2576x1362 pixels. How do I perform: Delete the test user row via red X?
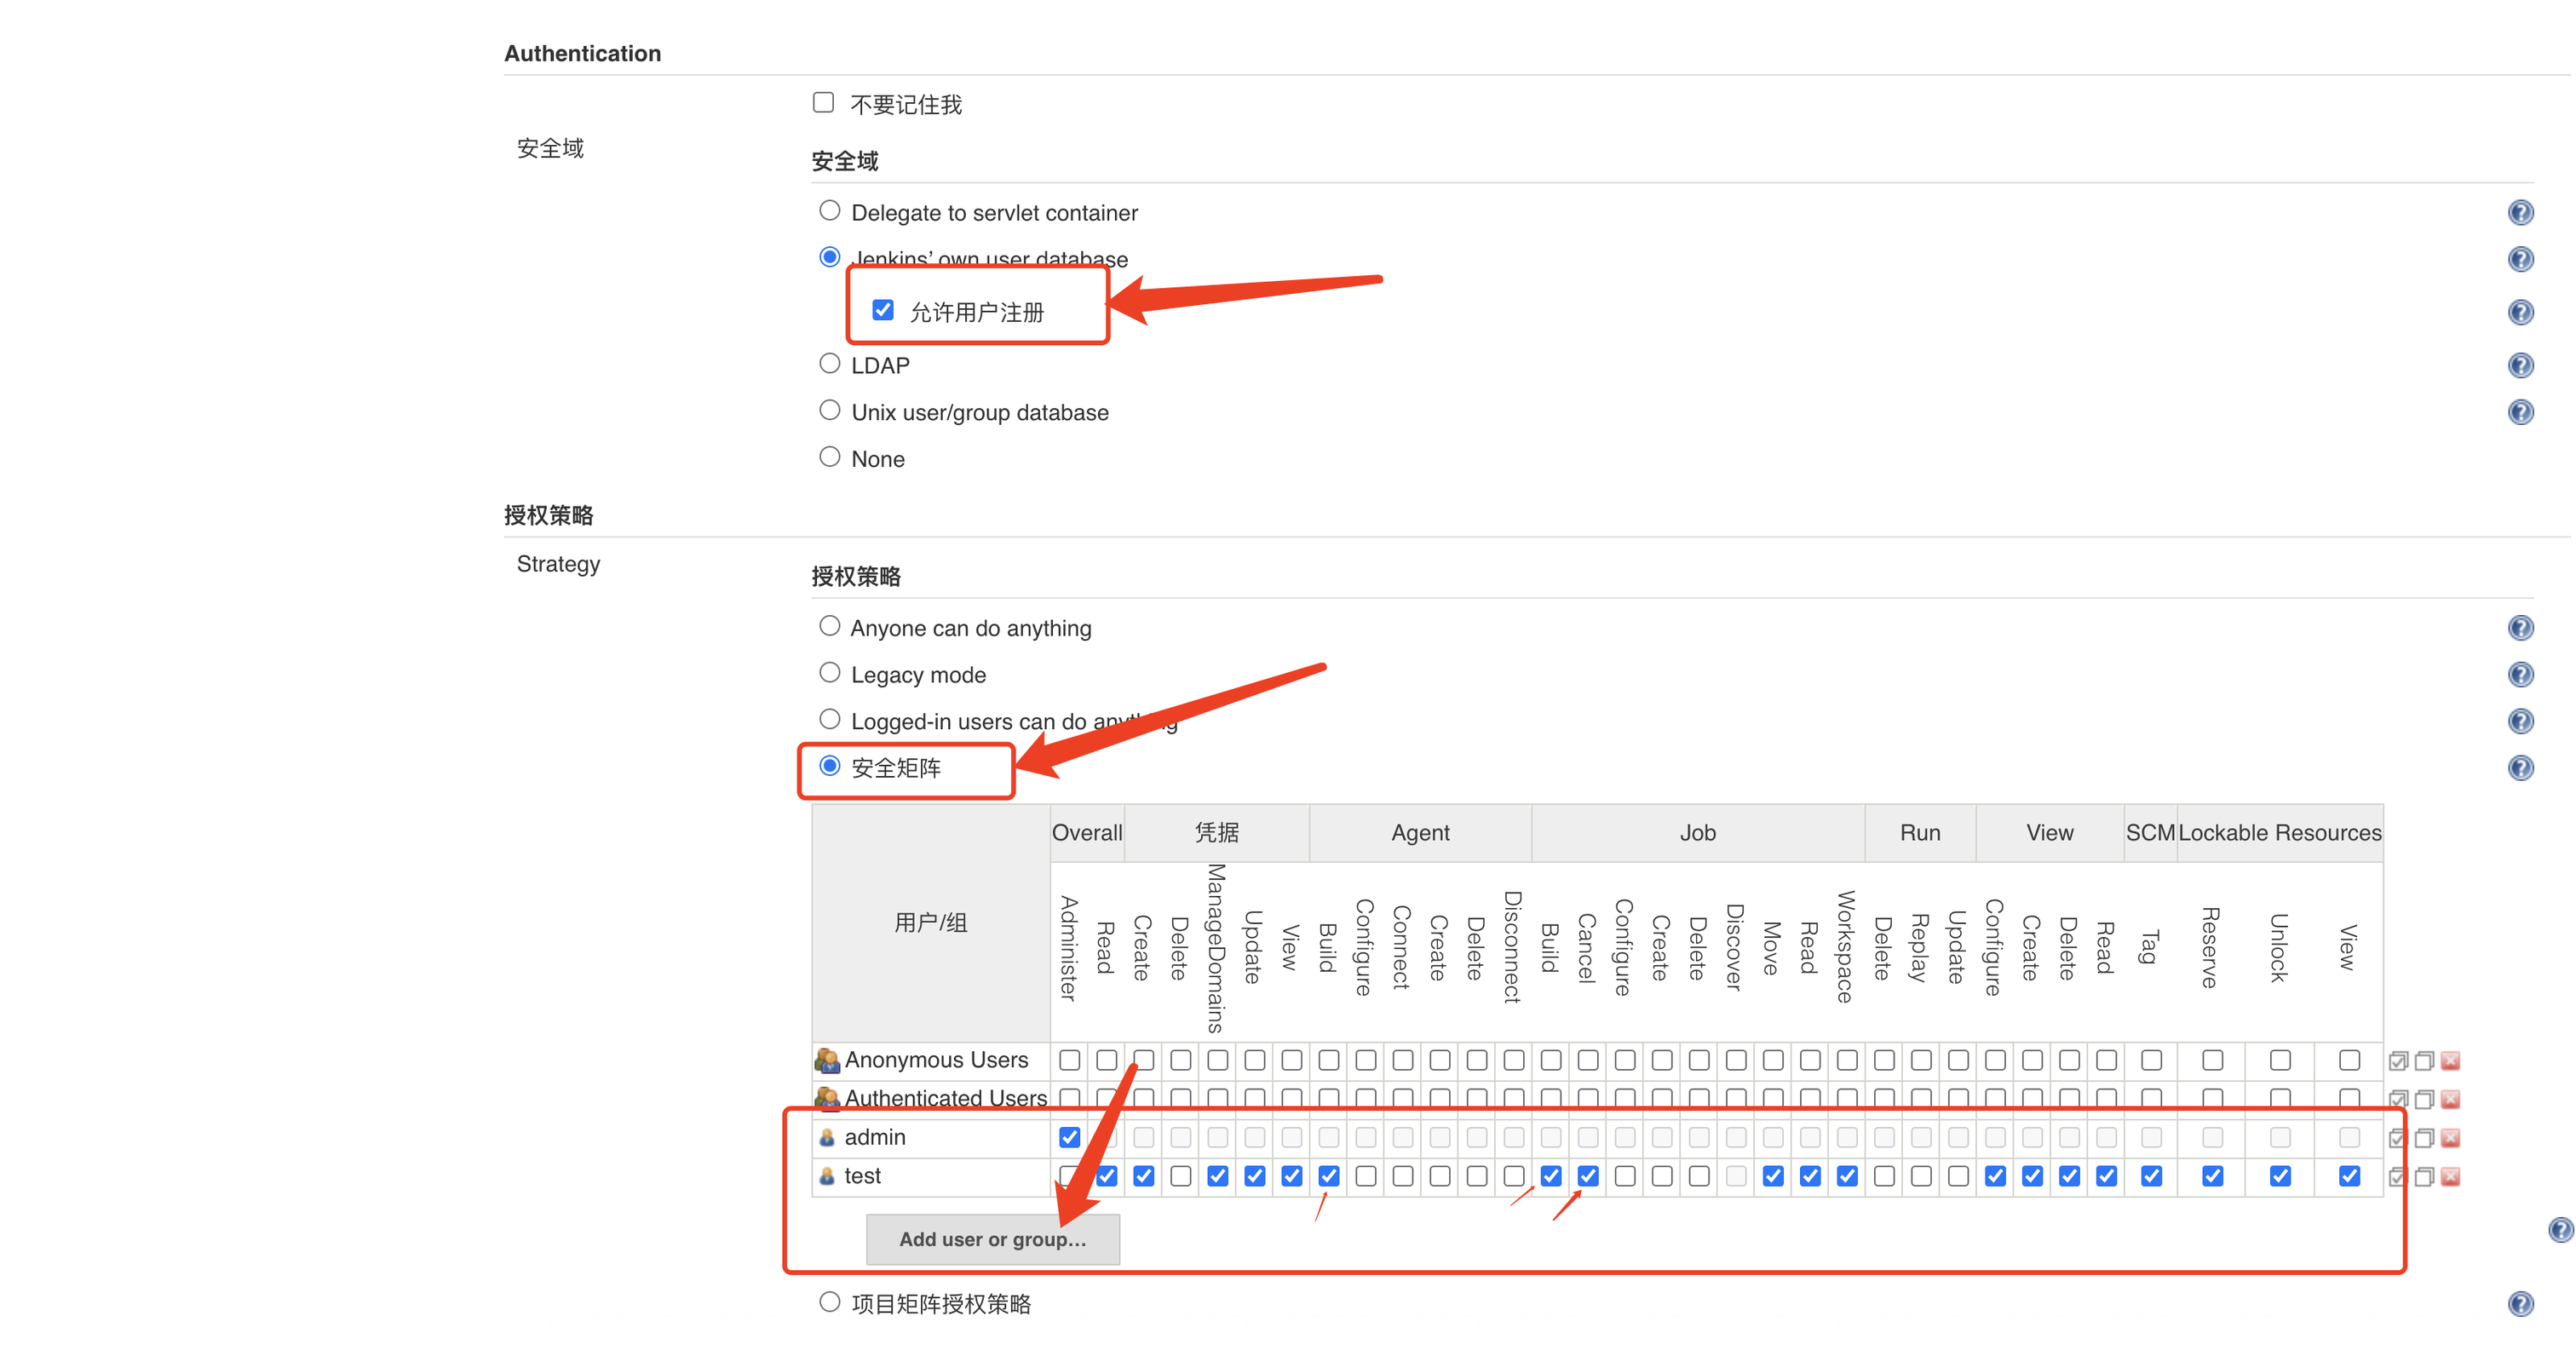click(2450, 1177)
